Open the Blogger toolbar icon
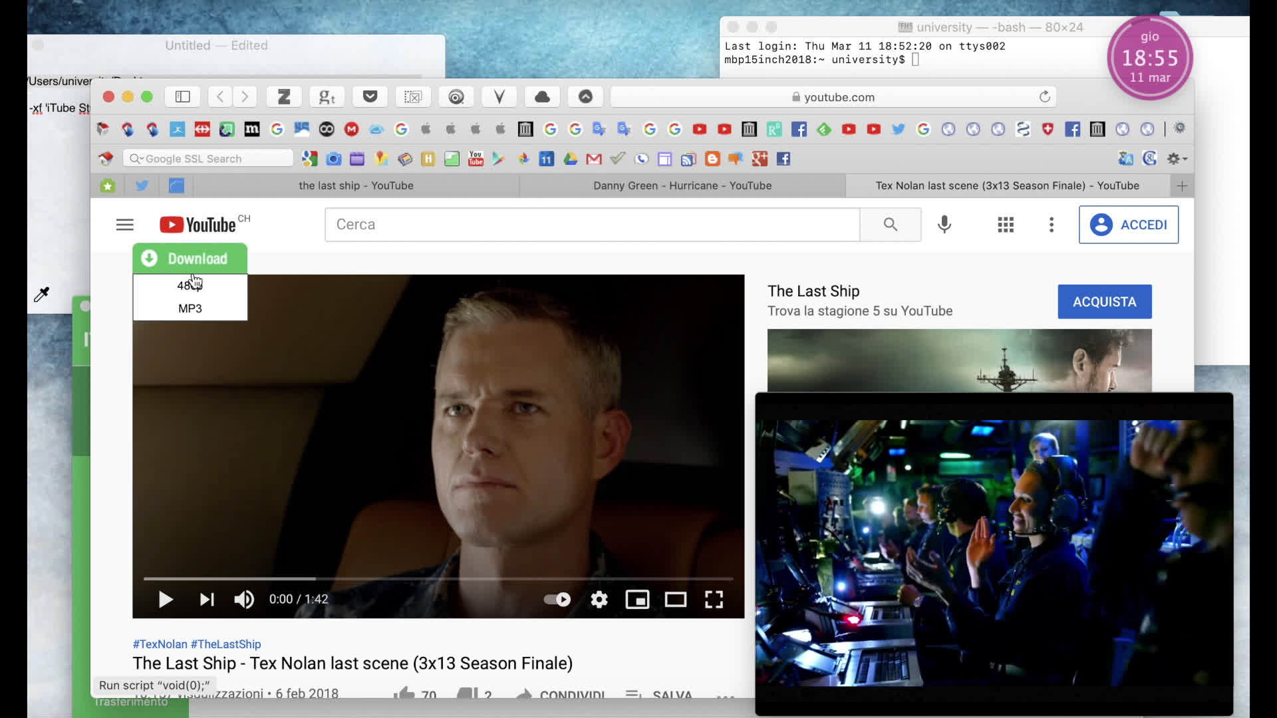Viewport: 1277px width, 718px height. click(712, 159)
